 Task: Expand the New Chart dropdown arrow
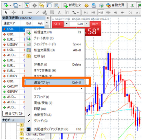pos(10,5)
